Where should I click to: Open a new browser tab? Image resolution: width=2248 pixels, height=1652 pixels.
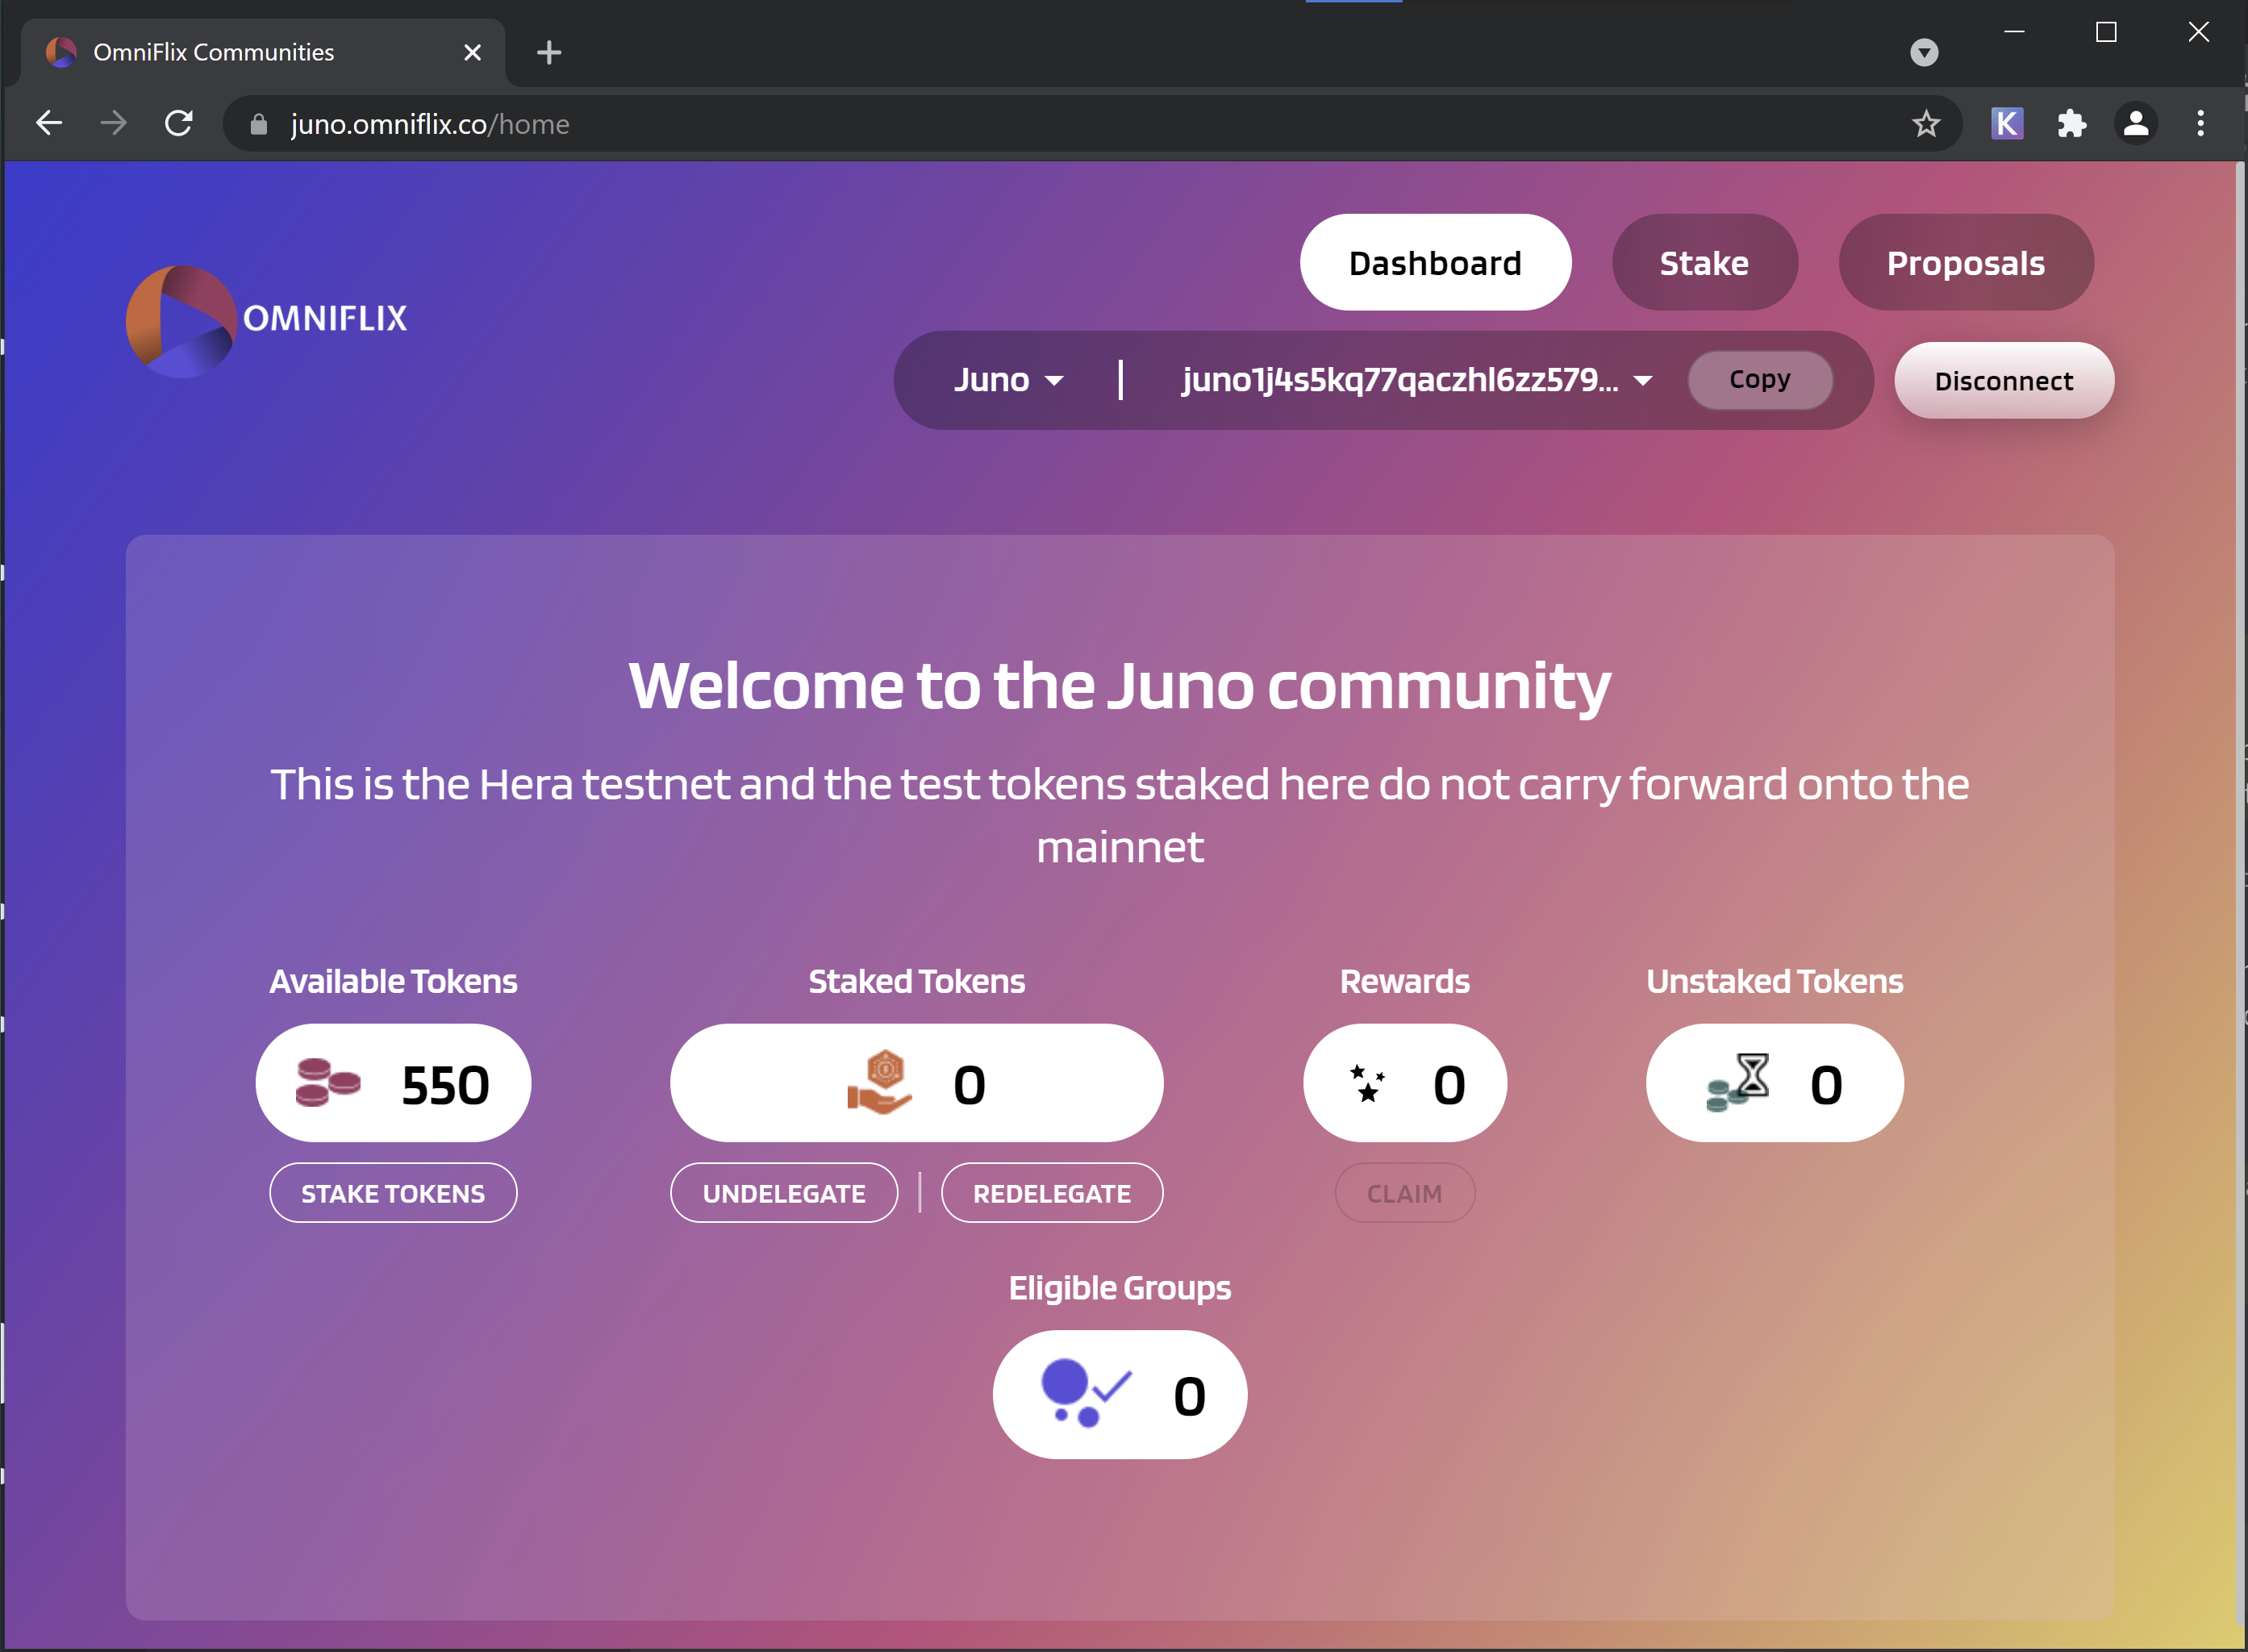549,53
